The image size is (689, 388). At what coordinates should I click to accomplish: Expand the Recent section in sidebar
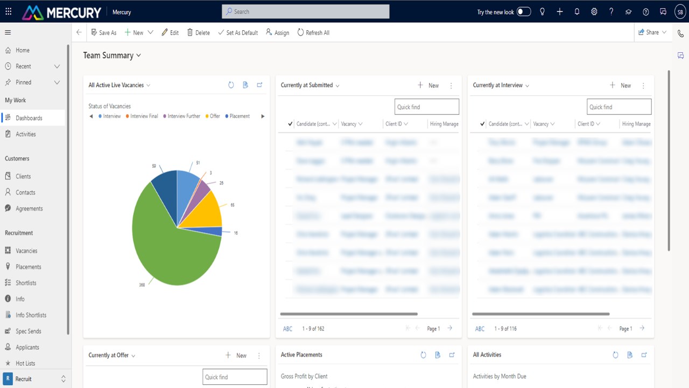(x=57, y=66)
